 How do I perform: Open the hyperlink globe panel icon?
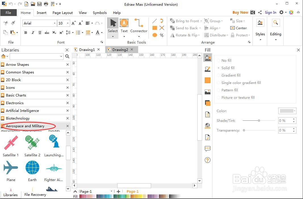[208, 126]
